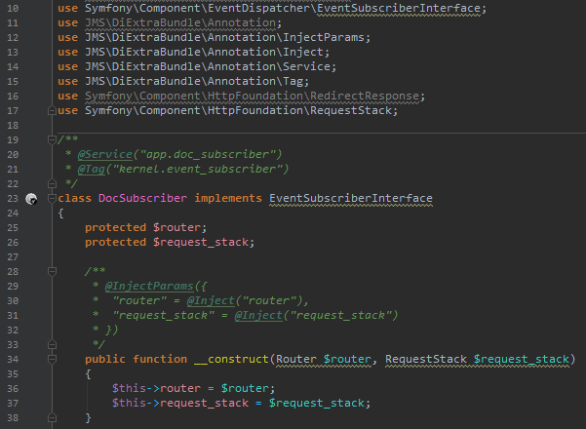Toggle the closing brace fold on line 38
Screen dimensions: 586x429
pyautogui.click(x=52, y=418)
